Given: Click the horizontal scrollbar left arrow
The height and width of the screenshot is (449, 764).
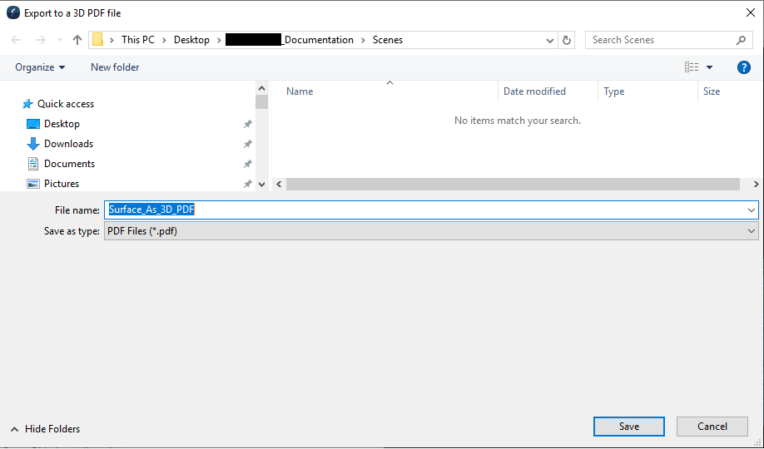Looking at the screenshot, I should point(279,184).
